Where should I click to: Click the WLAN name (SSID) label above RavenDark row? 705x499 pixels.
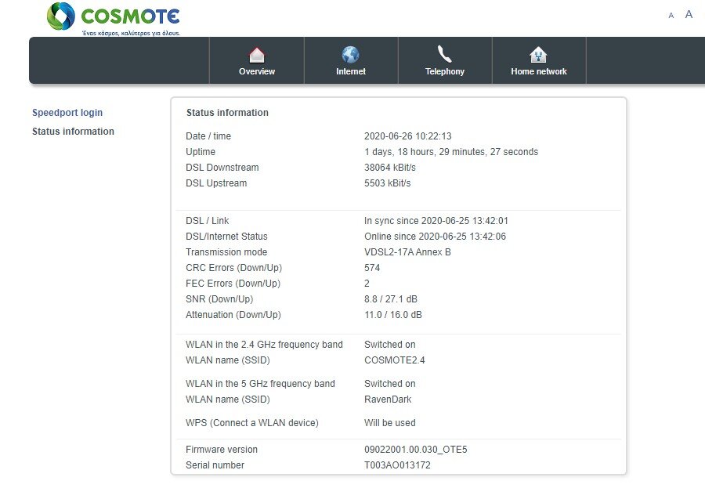click(227, 400)
